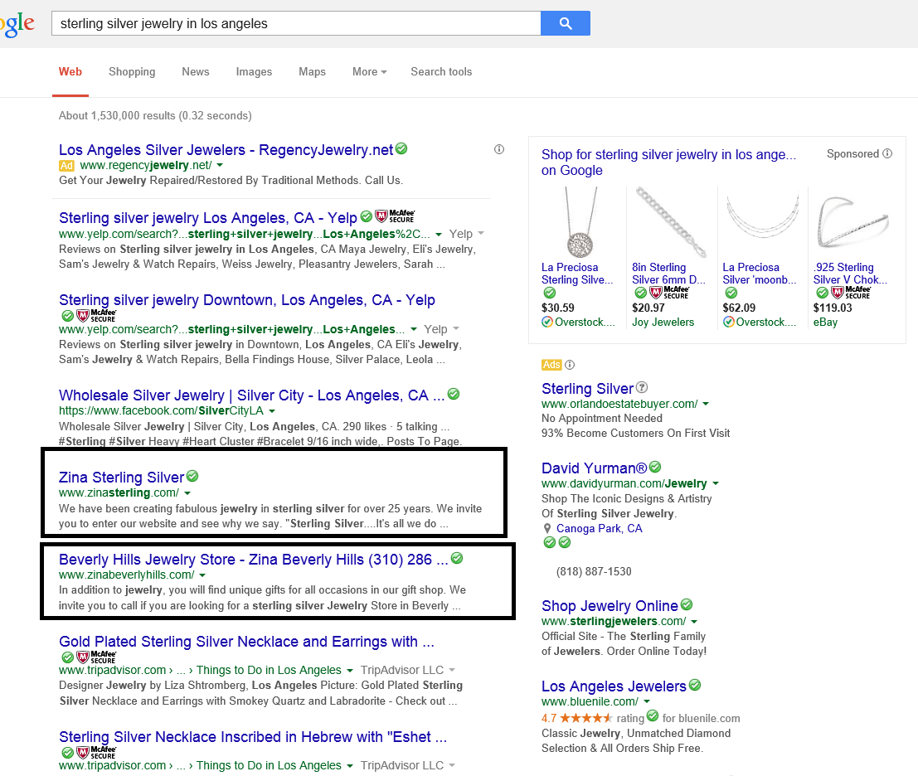Click the La Preciosa pendant necklace thumbnail ($30.59)
The height and width of the screenshot is (776, 918).
point(580,222)
